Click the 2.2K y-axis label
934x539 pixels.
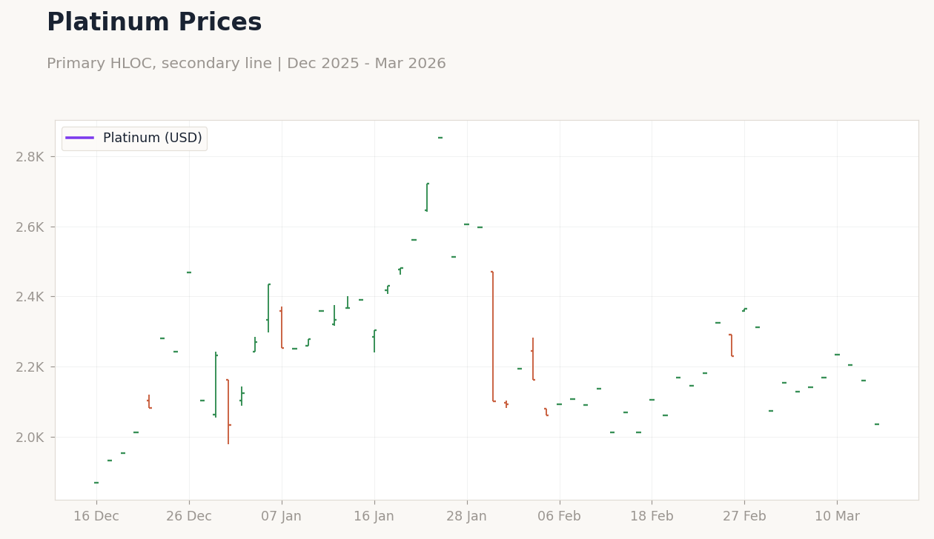[x=30, y=367]
